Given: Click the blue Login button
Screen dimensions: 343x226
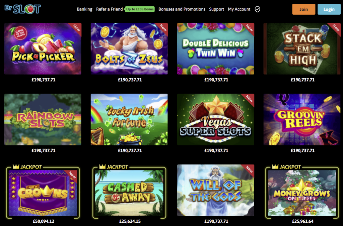Looking at the screenshot, I should pyautogui.click(x=329, y=9).
